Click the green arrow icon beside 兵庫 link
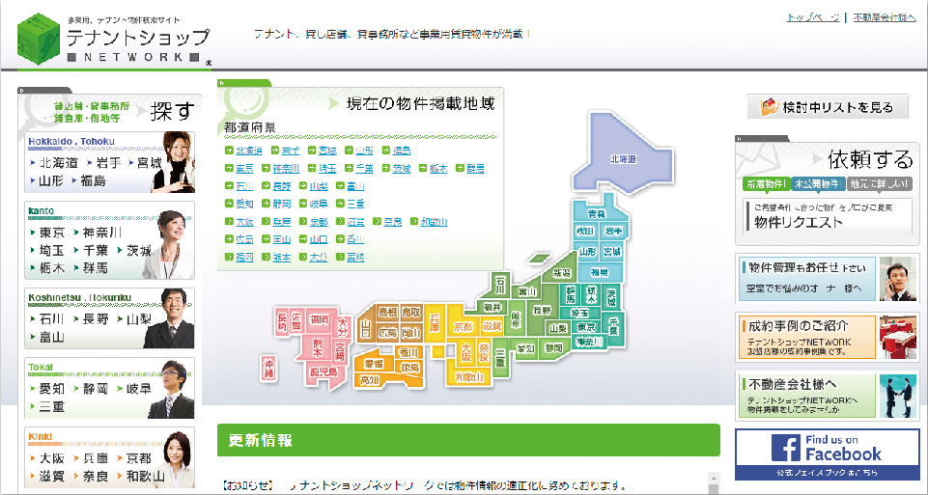Image resolution: width=928 pixels, height=495 pixels. [x=266, y=222]
